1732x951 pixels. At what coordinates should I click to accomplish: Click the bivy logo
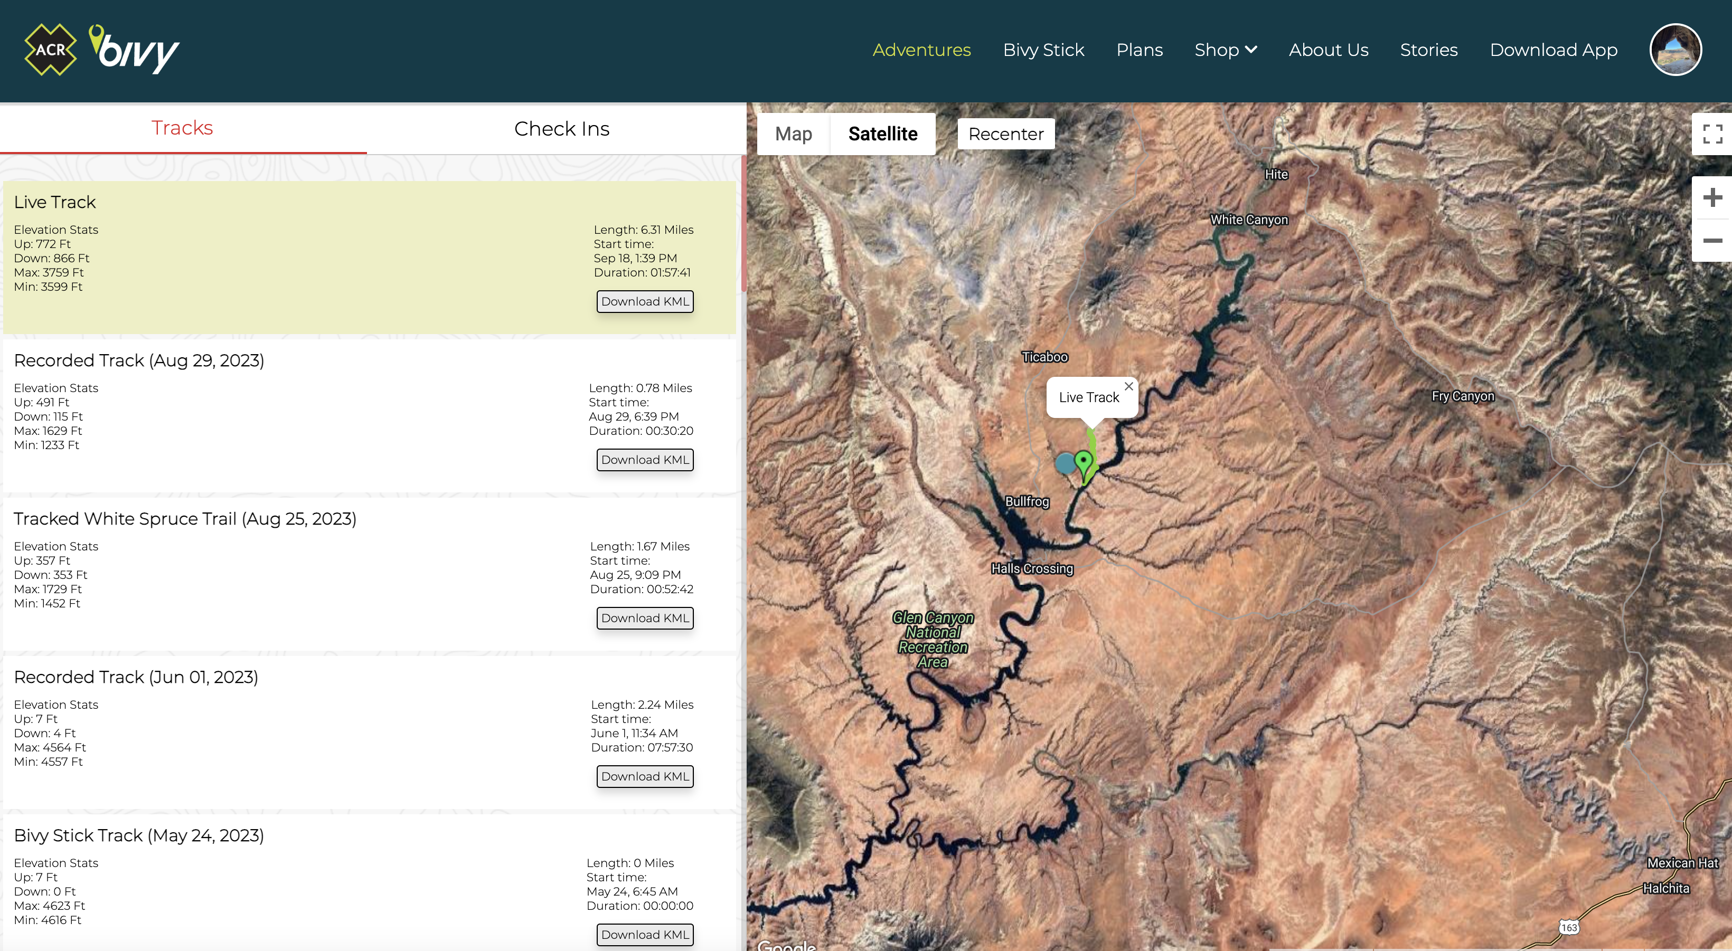pyautogui.click(x=134, y=49)
